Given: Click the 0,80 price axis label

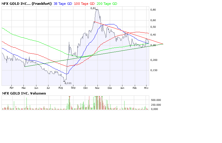Looking at the screenshot, I should pos(153,10).
